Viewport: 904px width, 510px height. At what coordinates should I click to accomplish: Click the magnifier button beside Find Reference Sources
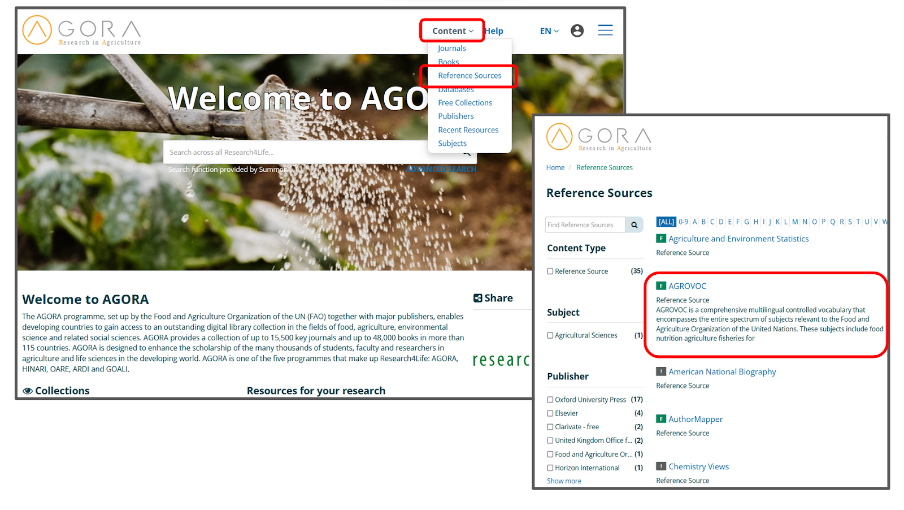[x=634, y=225]
